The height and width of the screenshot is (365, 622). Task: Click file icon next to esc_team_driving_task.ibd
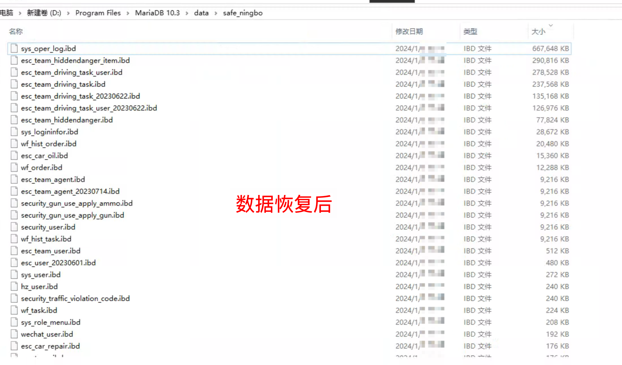click(x=14, y=84)
